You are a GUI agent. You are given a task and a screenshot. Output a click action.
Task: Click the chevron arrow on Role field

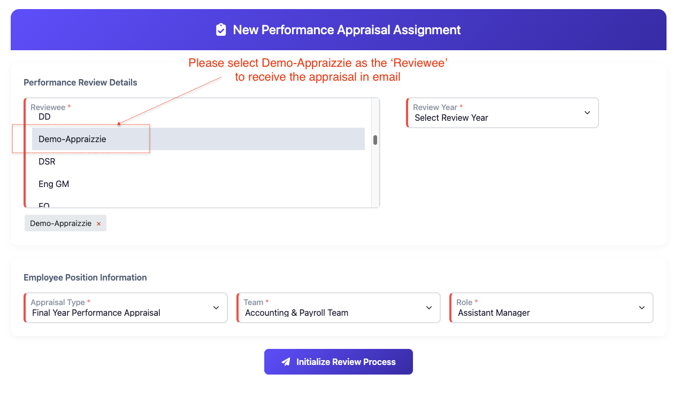[x=642, y=308]
